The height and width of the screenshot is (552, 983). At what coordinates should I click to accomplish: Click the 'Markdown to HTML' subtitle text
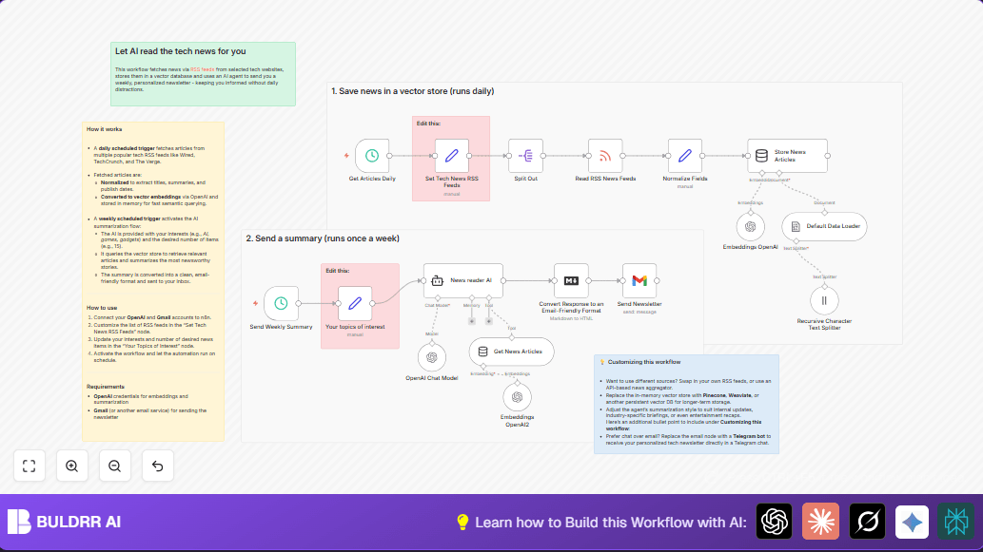571,318
